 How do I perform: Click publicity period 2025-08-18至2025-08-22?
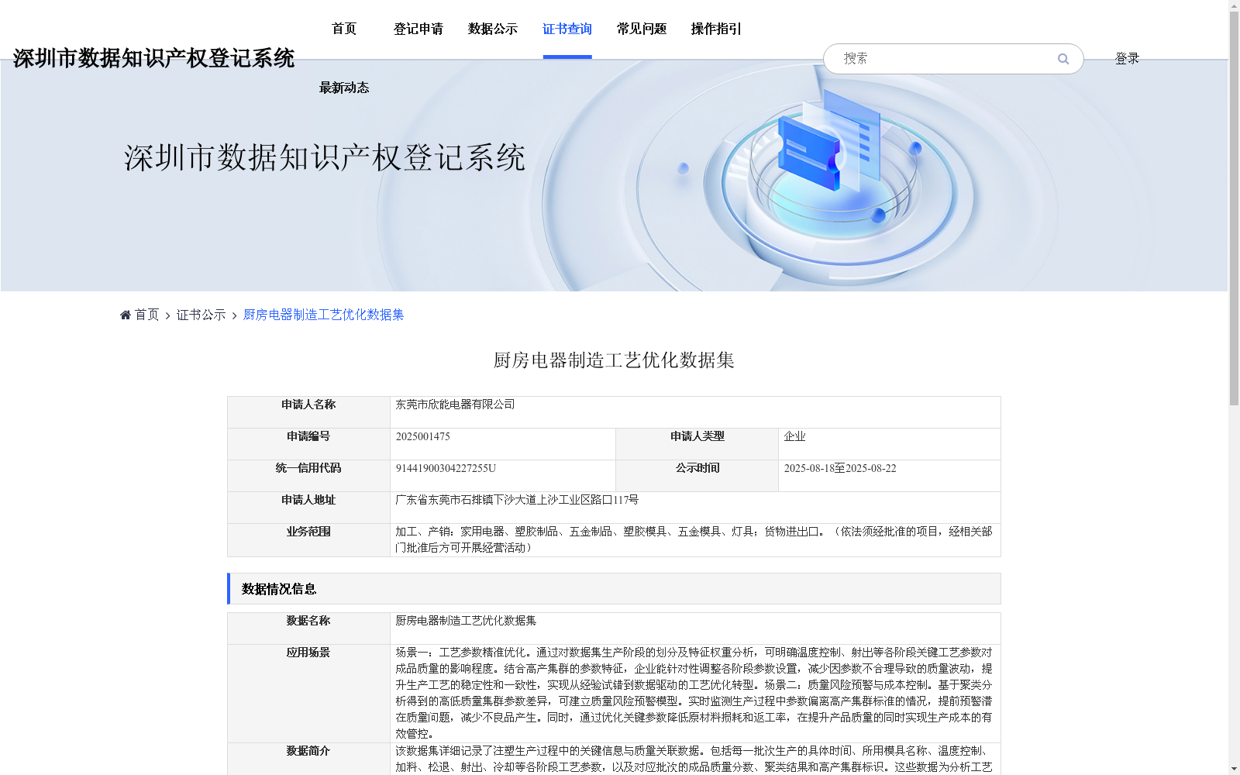click(x=840, y=468)
